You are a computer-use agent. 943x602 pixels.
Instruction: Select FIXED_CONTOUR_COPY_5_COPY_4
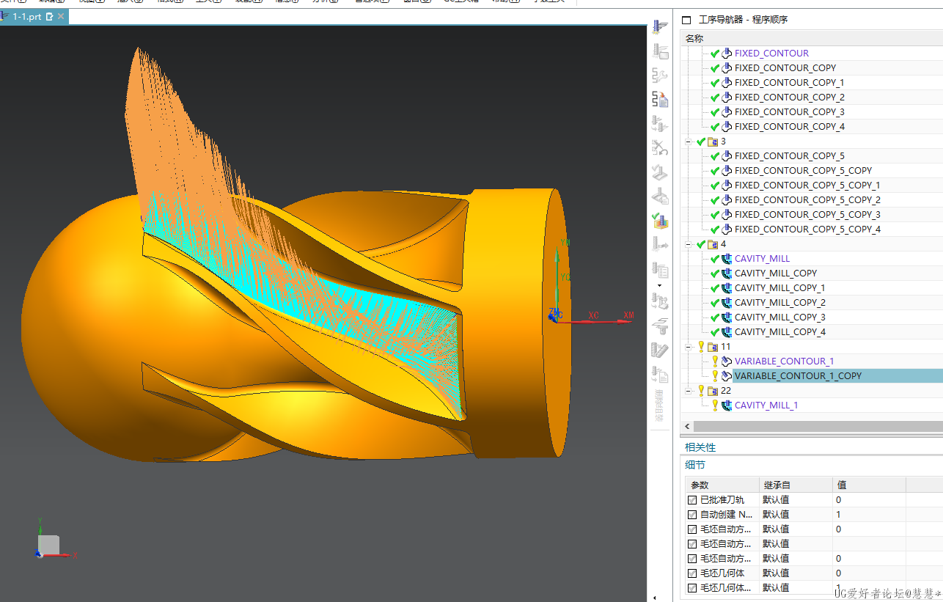(807, 229)
